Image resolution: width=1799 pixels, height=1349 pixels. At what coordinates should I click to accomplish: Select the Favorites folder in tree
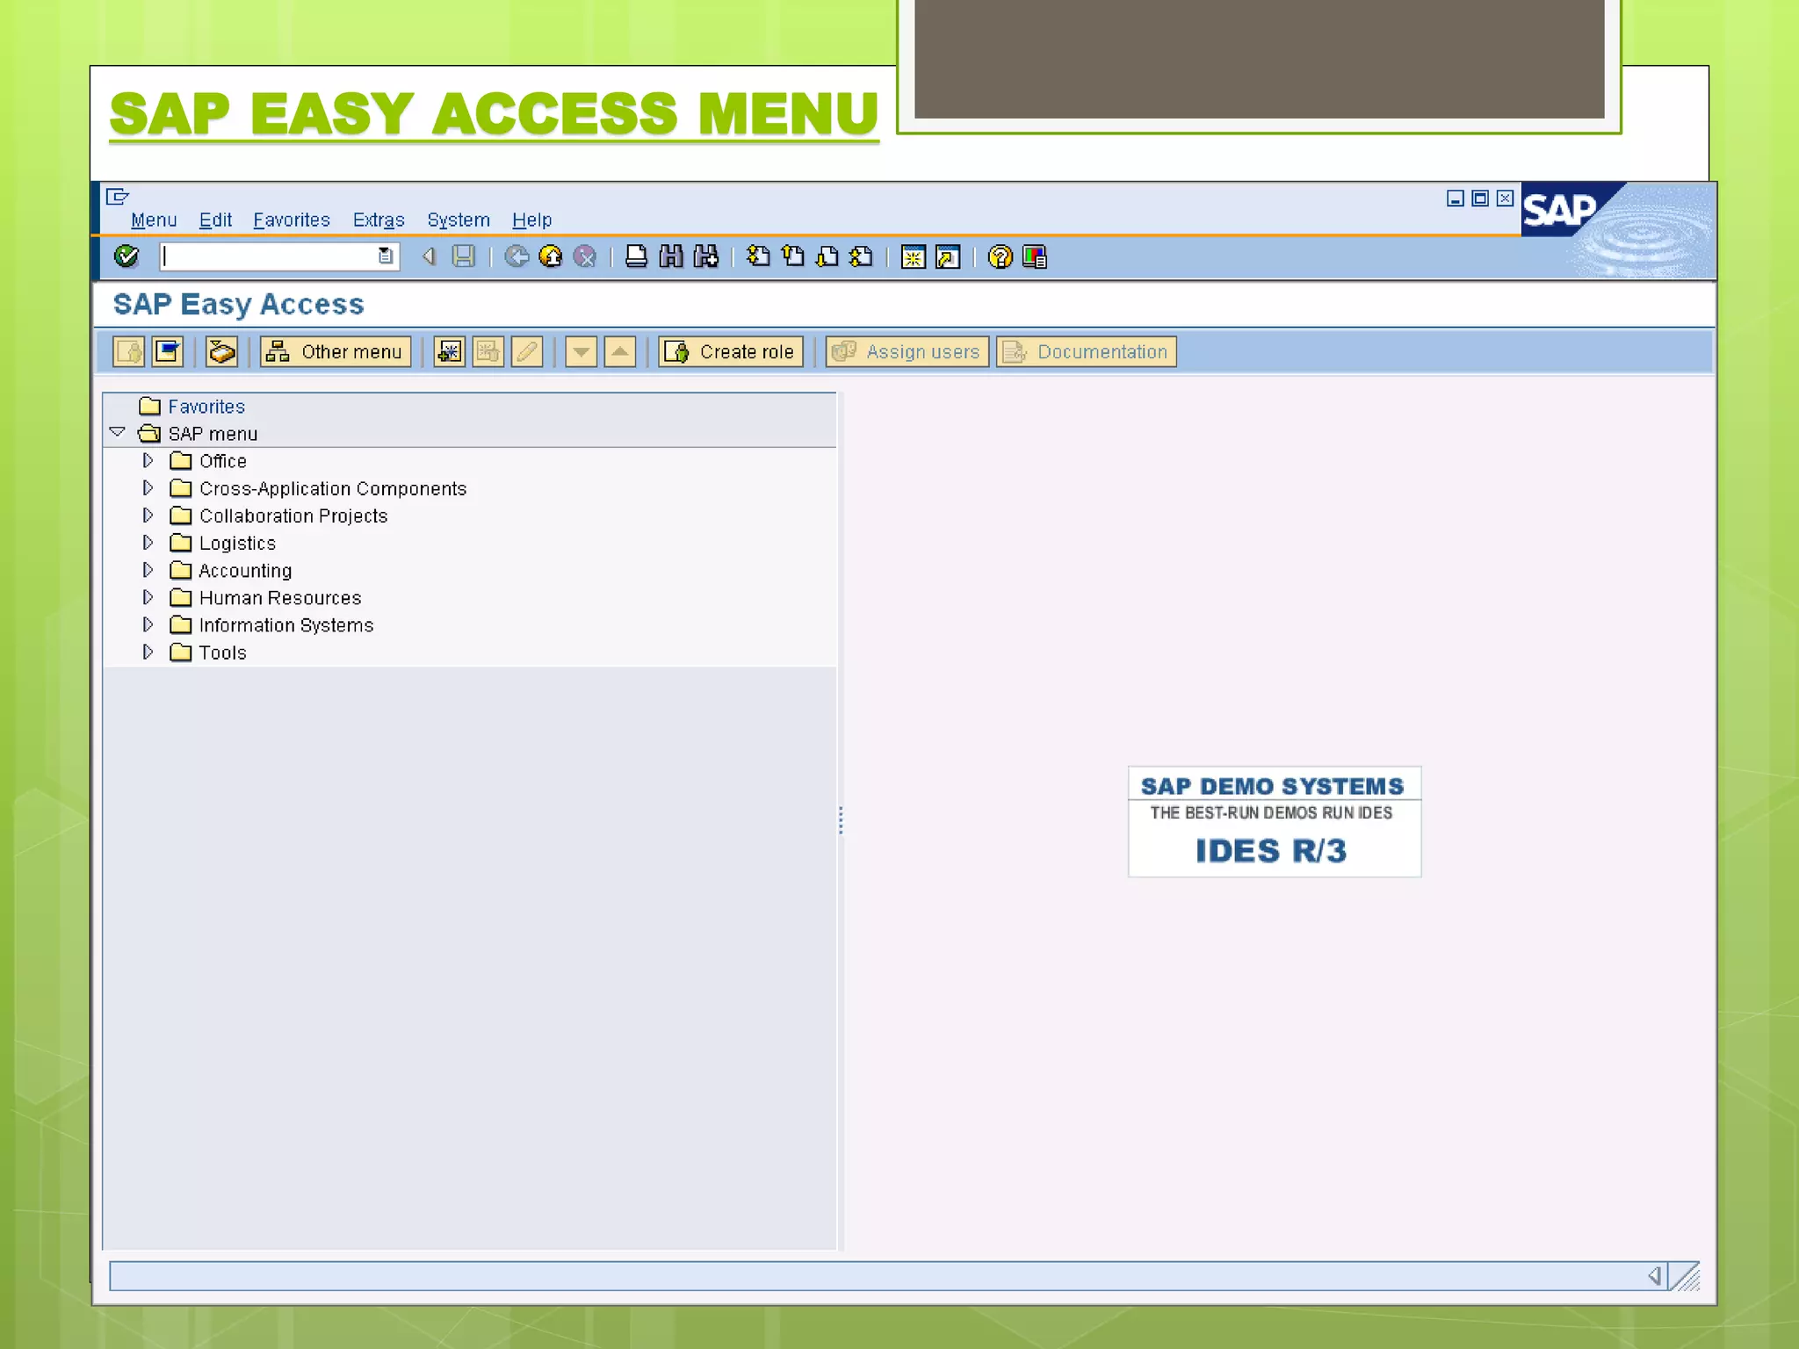206,407
